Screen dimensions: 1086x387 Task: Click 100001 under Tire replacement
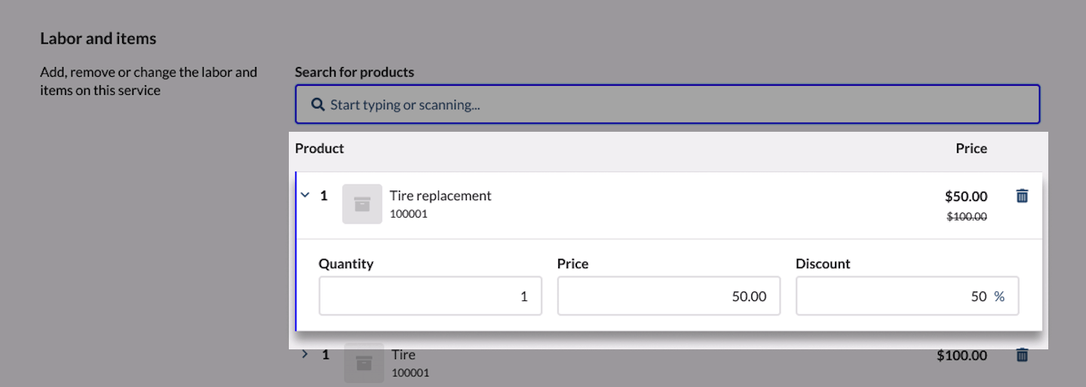409,214
